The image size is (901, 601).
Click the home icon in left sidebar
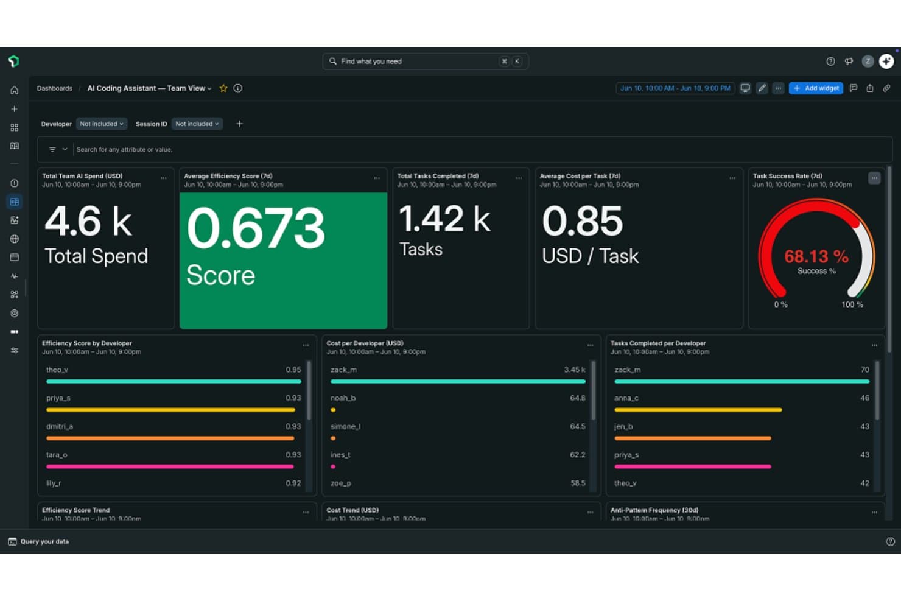click(x=14, y=90)
